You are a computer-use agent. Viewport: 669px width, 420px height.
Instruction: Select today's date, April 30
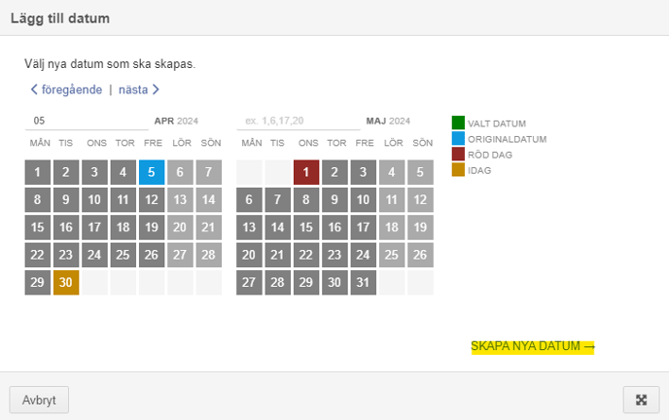(66, 282)
